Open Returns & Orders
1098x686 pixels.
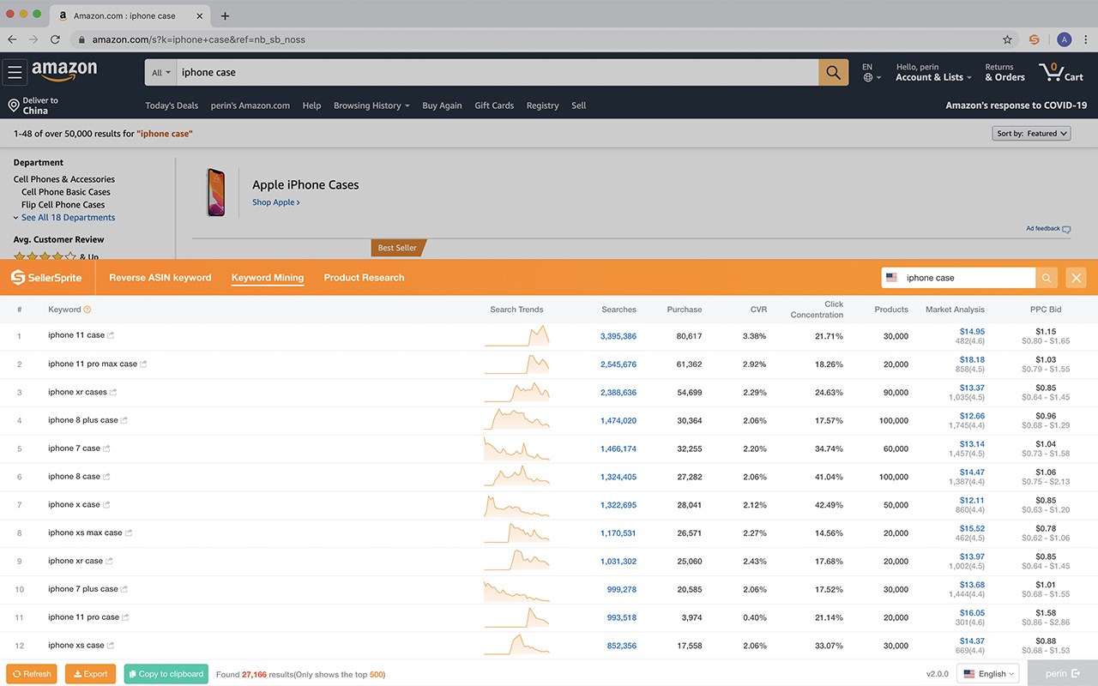pyautogui.click(x=1004, y=72)
